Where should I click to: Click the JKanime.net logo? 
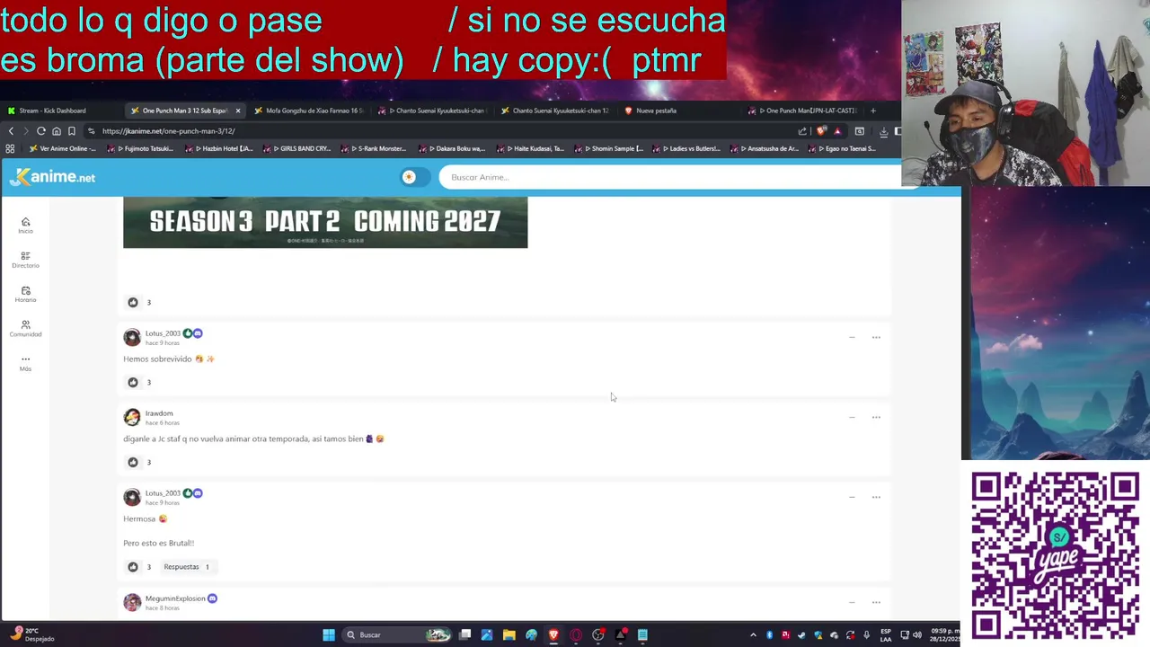pyautogui.click(x=52, y=177)
